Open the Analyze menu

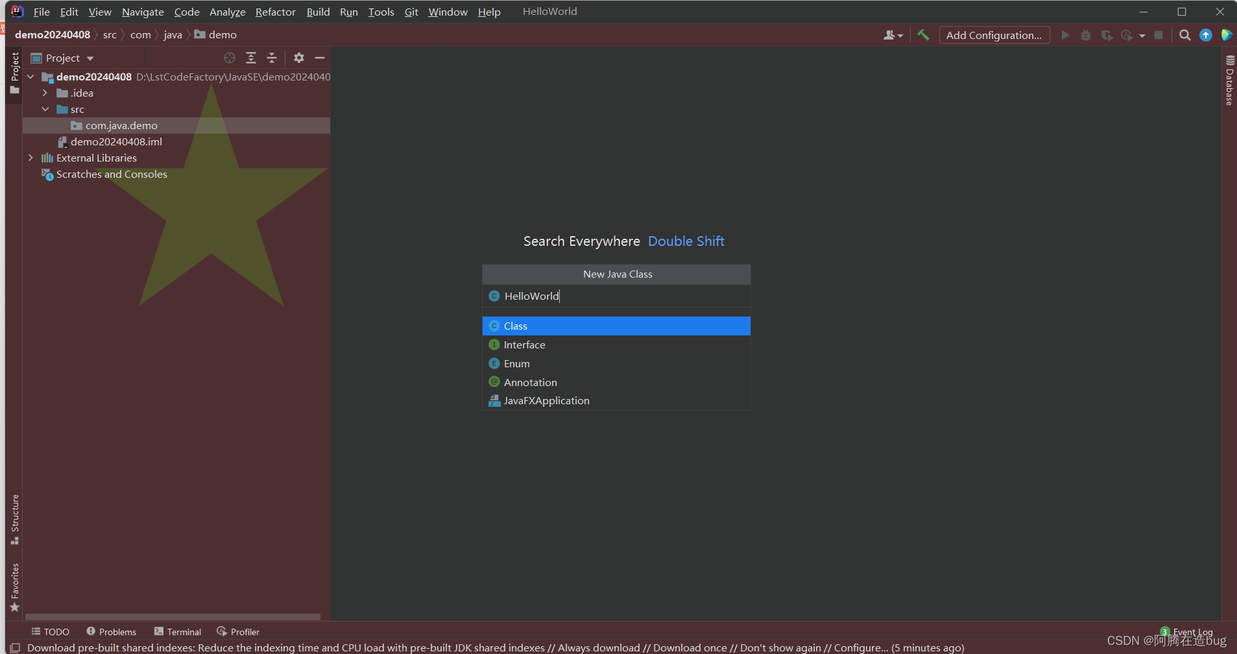point(228,12)
